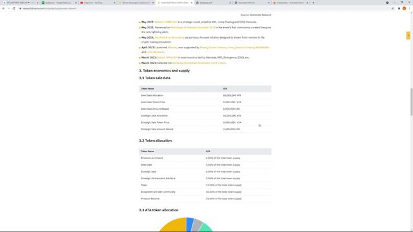
Task: Click the '3. Token economics and supply' heading
Action: tap(165, 71)
